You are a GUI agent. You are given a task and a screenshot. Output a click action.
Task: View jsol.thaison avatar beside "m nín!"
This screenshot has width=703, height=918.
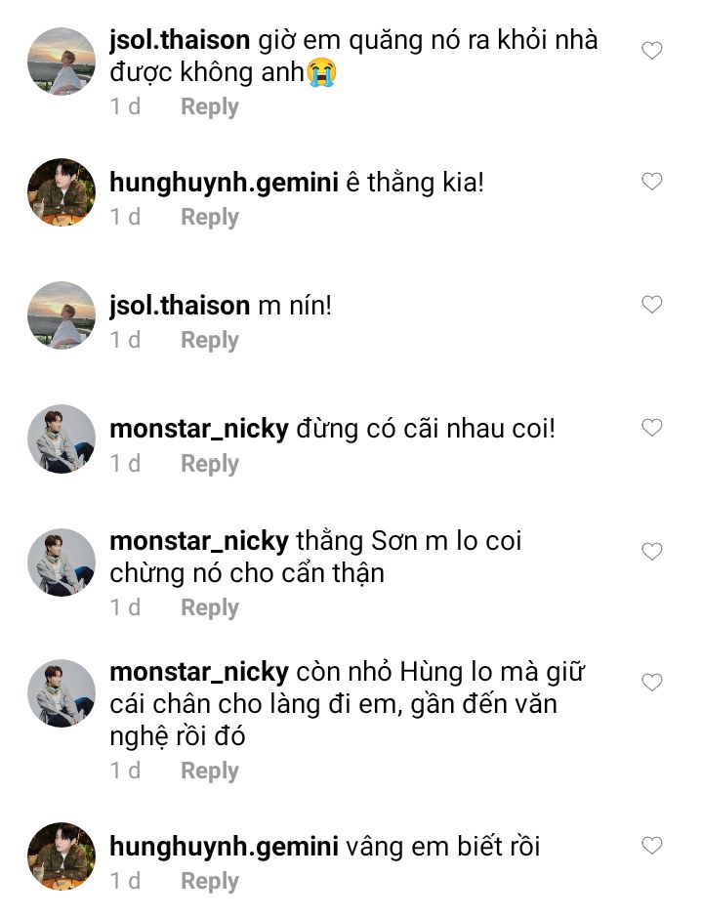(x=62, y=315)
